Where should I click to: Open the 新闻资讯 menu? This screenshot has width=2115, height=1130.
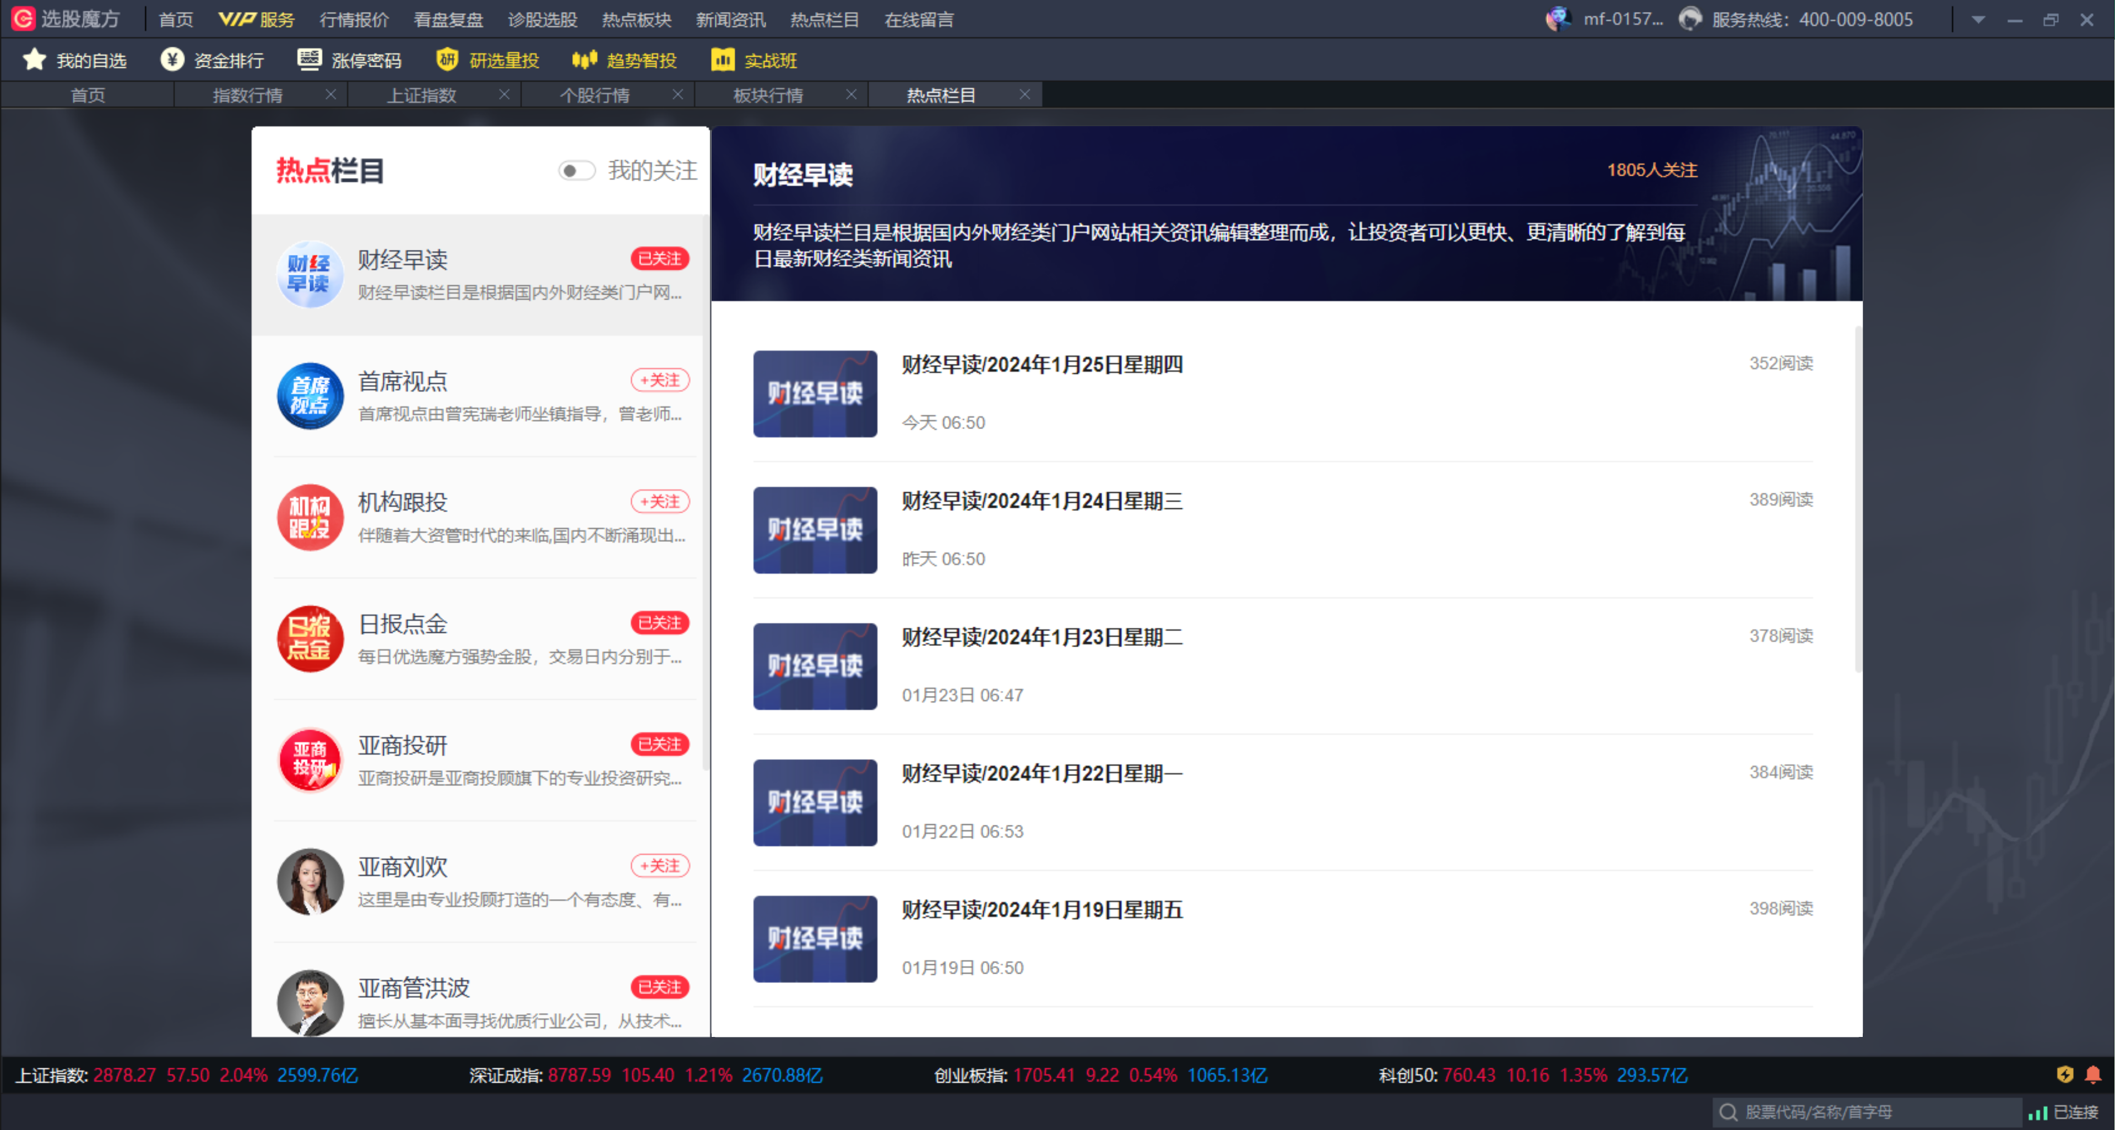pos(731,20)
